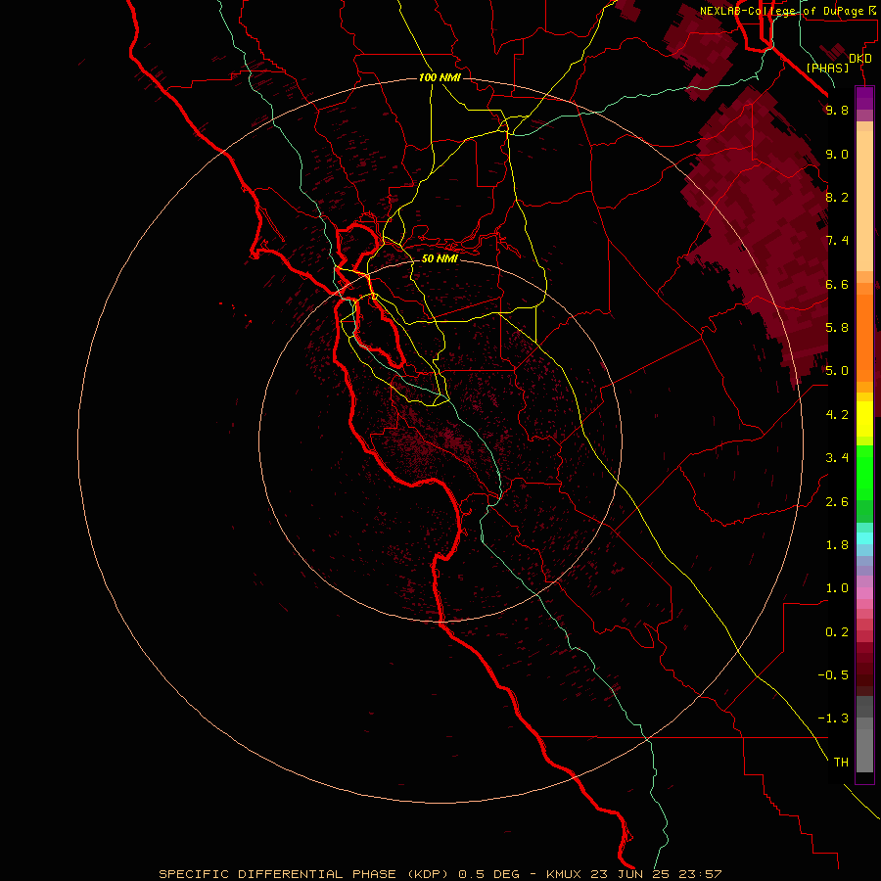
Task: Pick the yellow segment of the color bar
Action: (864, 419)
